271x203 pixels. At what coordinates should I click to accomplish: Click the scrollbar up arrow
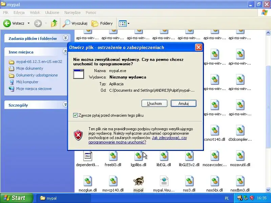coord(268,33)
